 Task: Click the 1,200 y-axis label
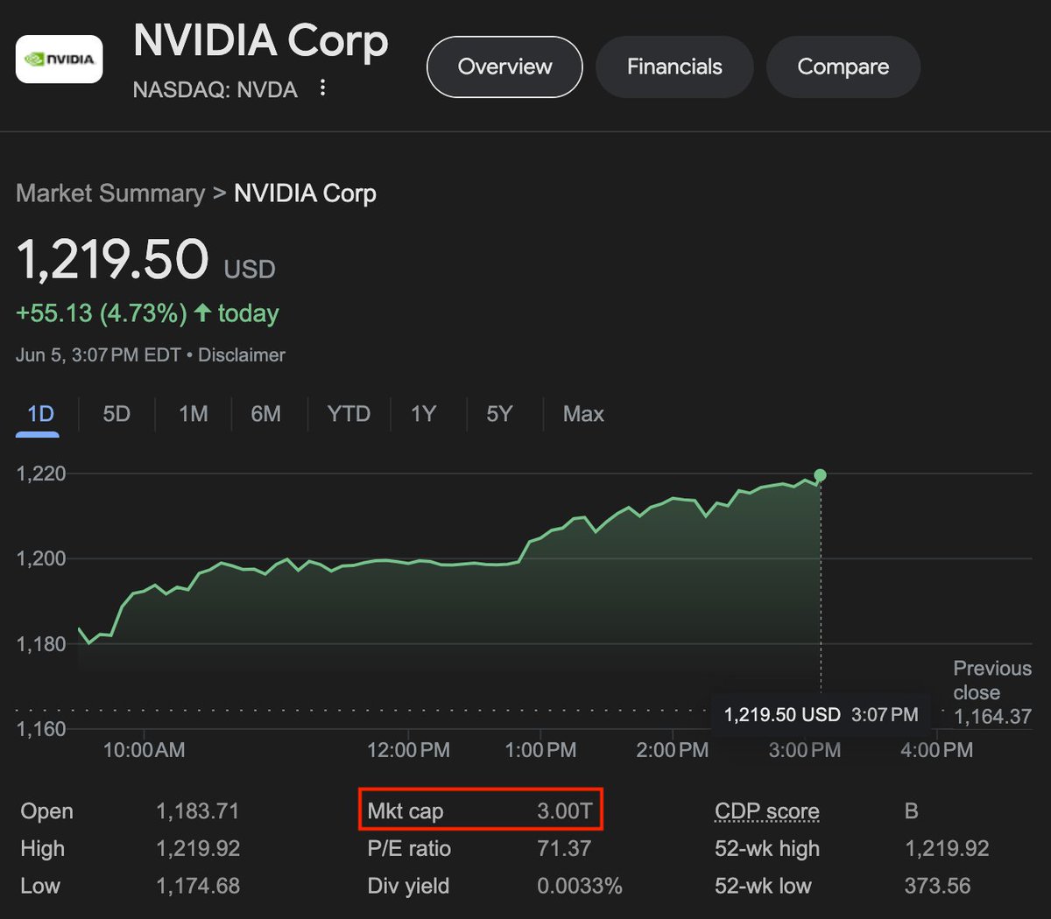point(41,558)
